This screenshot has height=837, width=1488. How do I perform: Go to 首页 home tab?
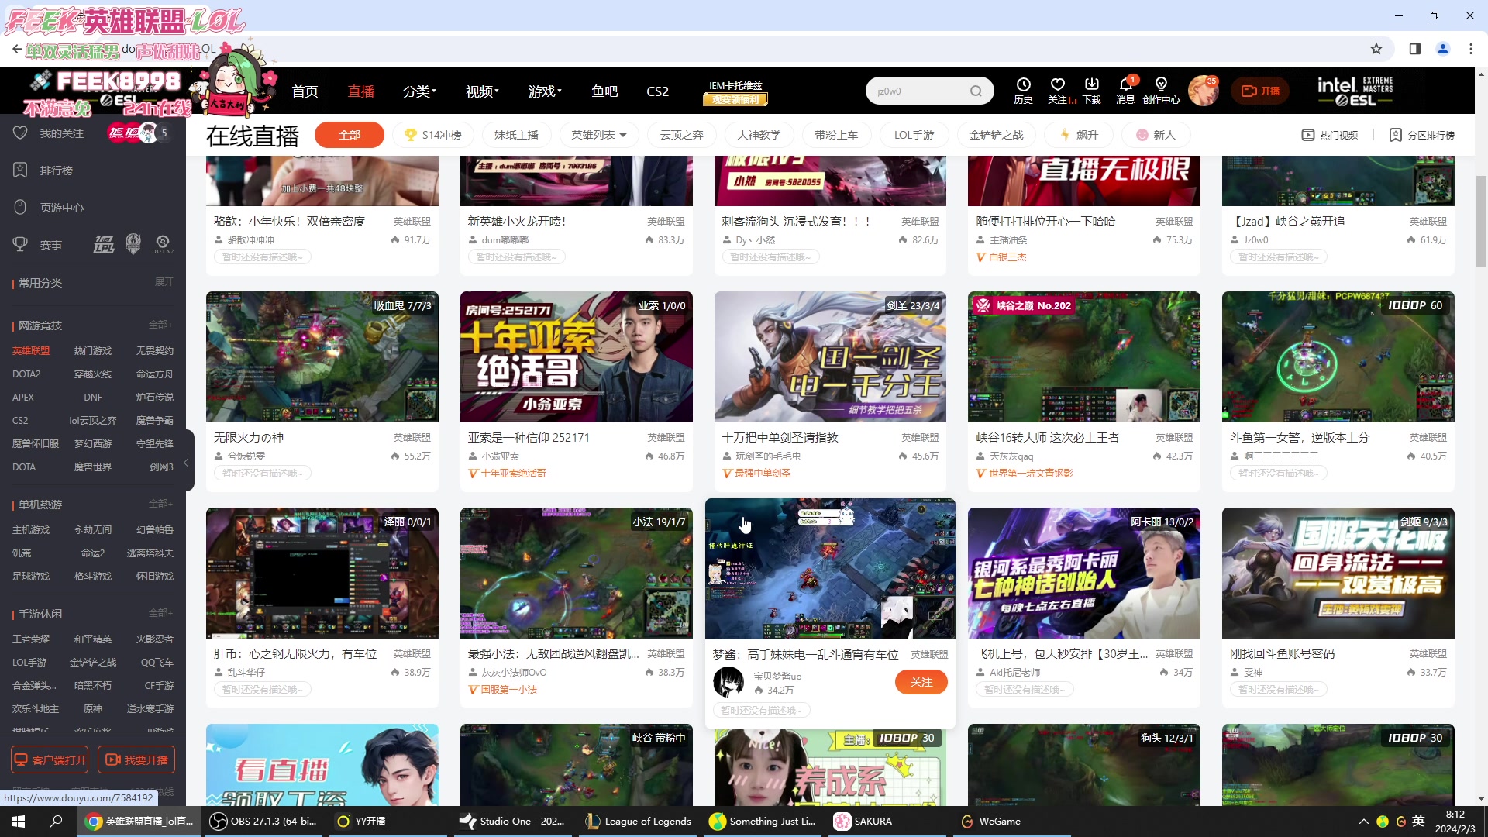(305, 91)
